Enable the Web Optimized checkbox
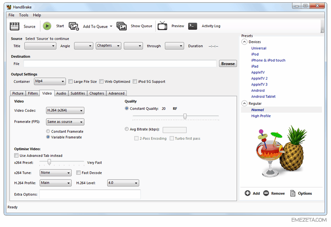This screenshot has height=227, width=331. [101, 81]
